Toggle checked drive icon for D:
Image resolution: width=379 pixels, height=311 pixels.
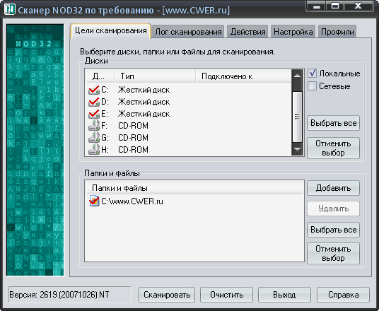[94, 102]
